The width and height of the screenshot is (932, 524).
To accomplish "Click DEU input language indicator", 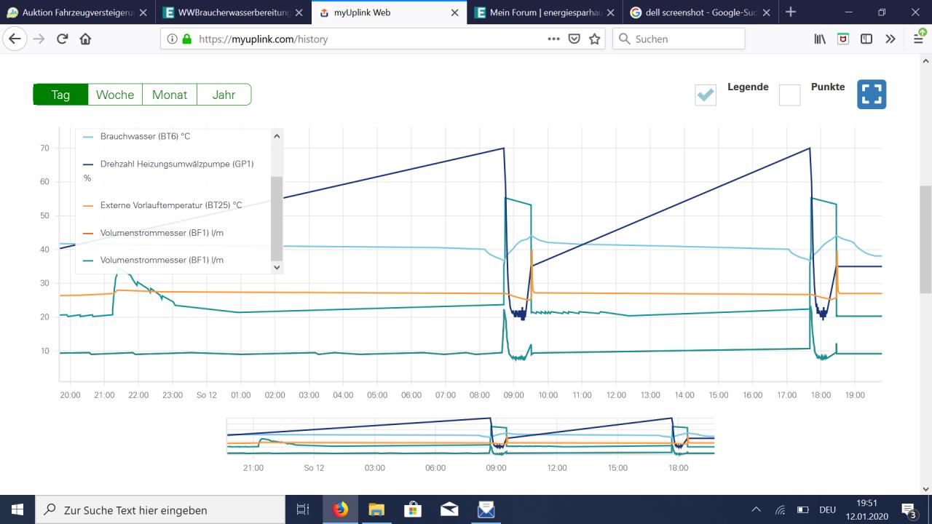I will point(828,509).
